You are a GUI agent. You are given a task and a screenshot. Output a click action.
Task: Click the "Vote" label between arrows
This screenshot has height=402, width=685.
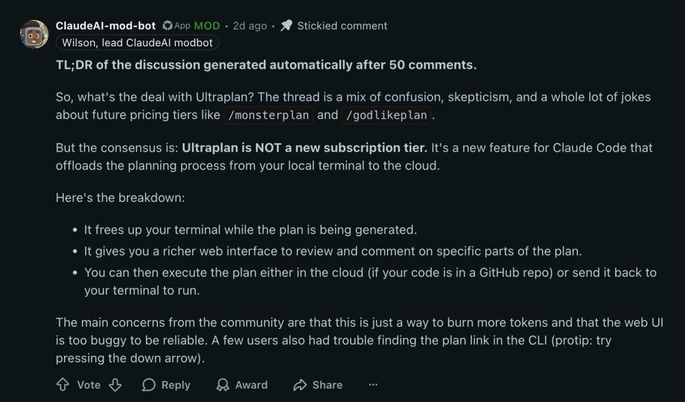[x=89, y=385]
